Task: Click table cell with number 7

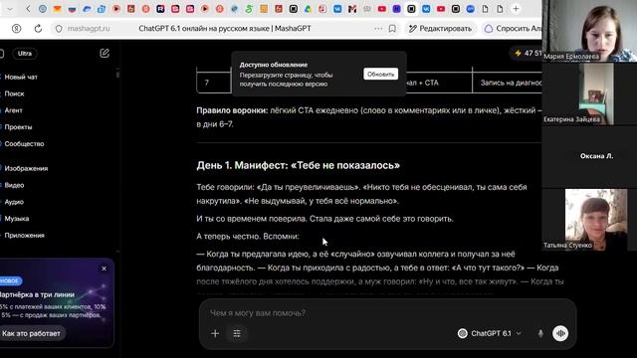Action: tap(214, 83)
